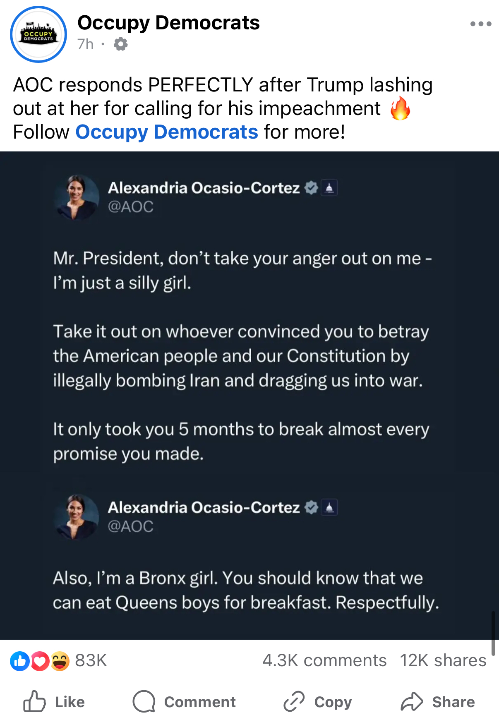Tap the Occupy Democrats page name header
The width and height of the screenshot is (499, 727).
coord(168,23)
